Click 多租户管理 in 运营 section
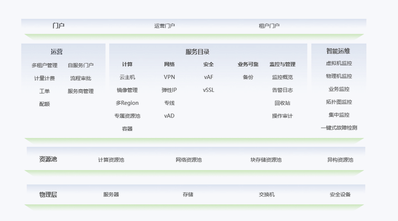398x221 pixels. (x=44, y=65)
